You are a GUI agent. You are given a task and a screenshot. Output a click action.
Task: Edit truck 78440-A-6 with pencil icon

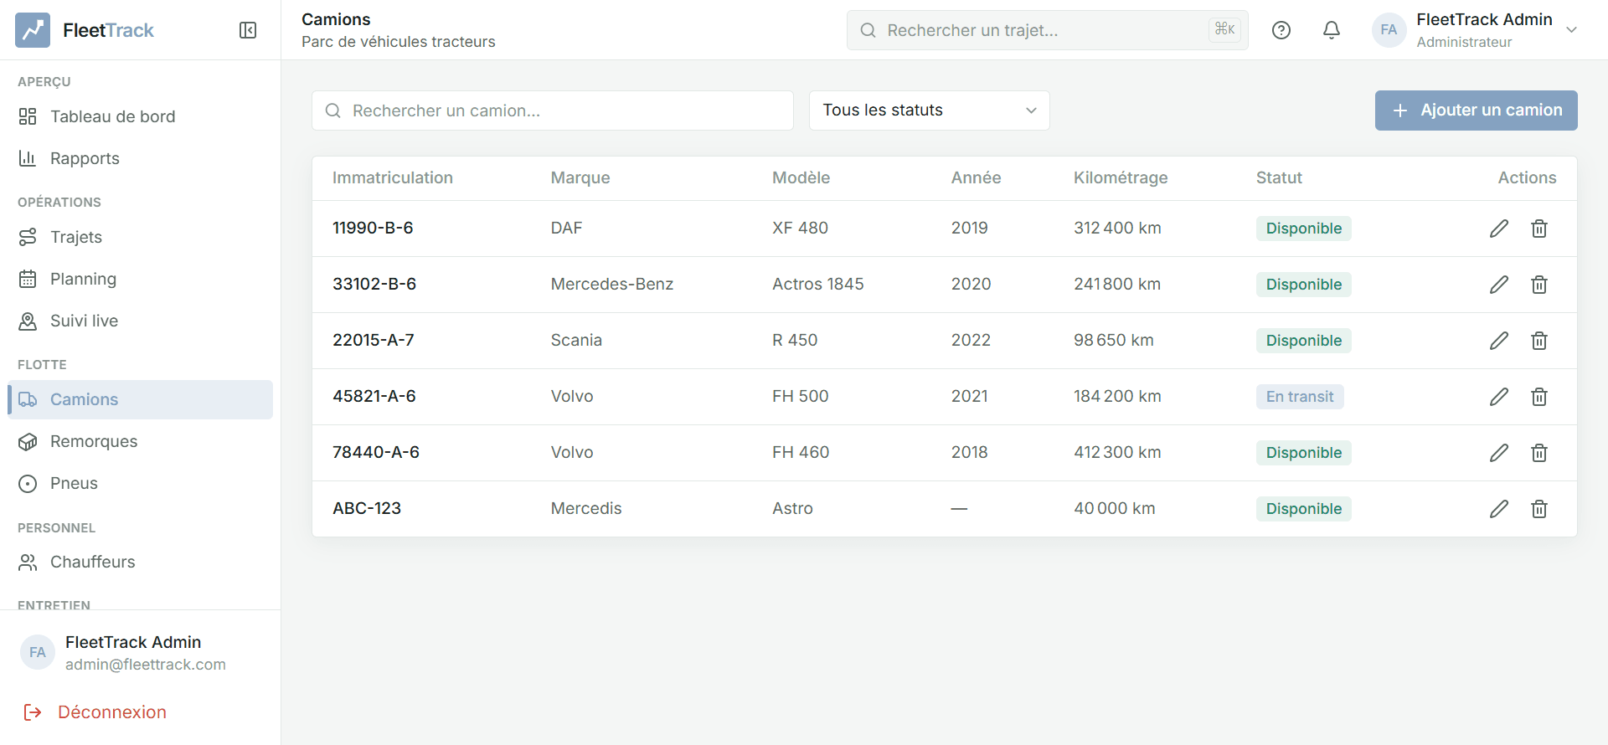coord(1499,453)
